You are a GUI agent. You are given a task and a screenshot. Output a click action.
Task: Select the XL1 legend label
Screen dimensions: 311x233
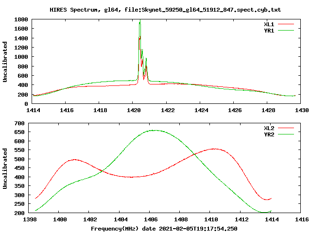coord(269,24)
